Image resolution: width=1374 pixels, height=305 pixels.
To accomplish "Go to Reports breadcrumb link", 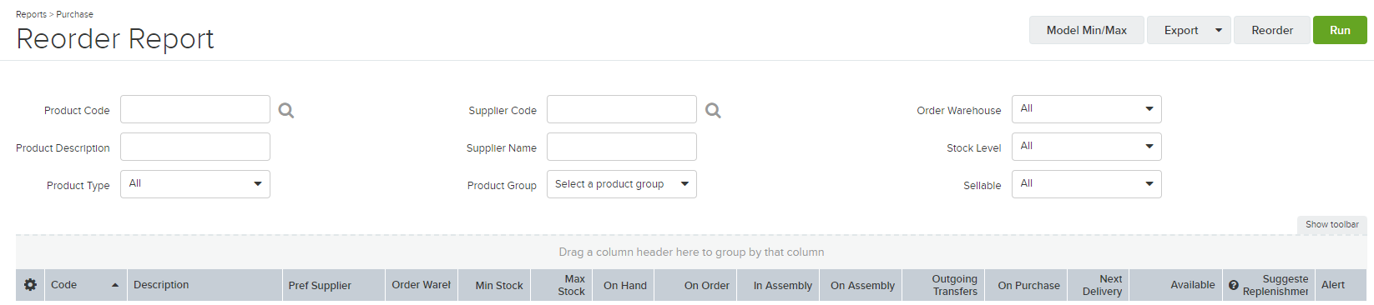I will [x=31, y=14].
